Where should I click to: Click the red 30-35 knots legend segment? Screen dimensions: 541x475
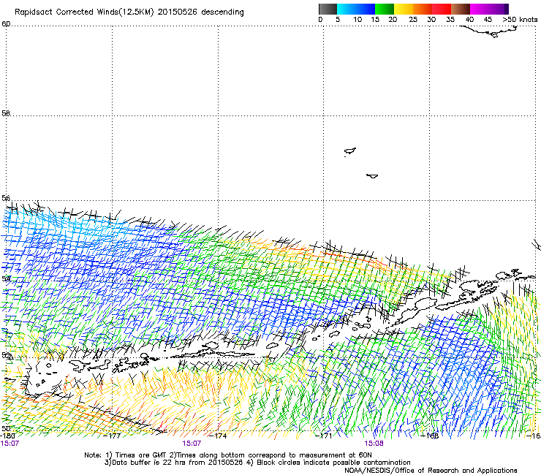(441, 9)
